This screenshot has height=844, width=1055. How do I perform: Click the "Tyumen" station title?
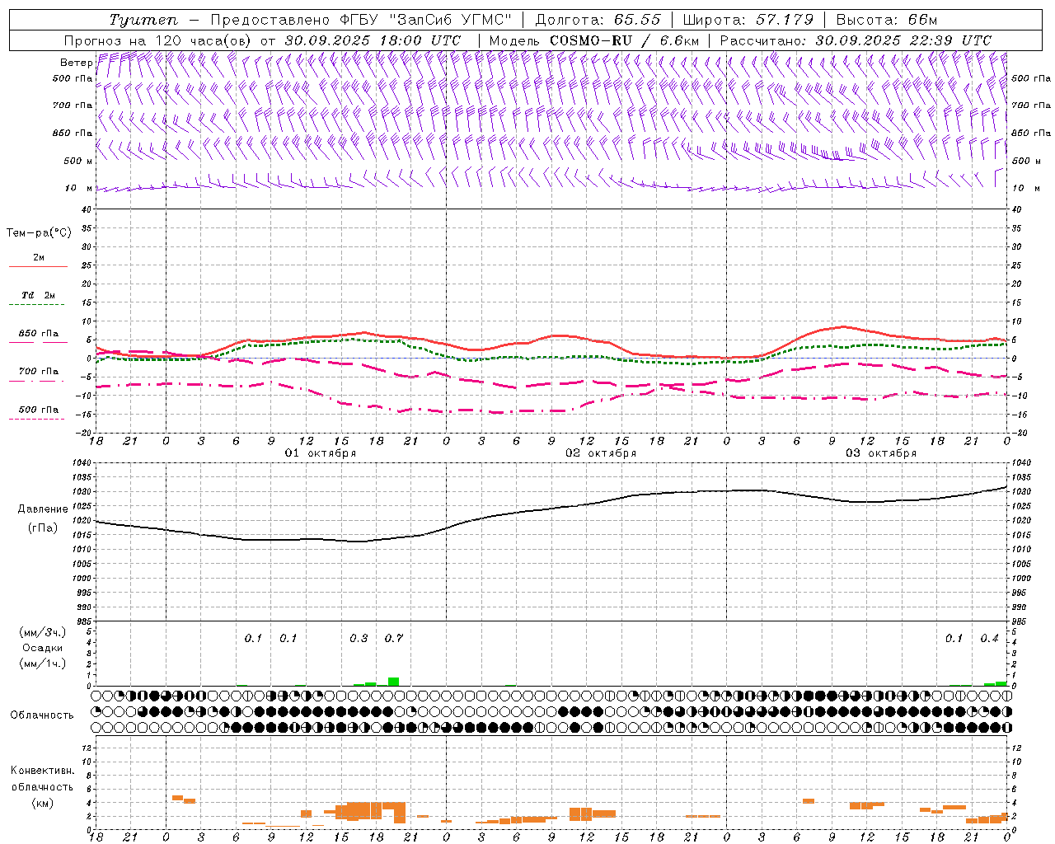[143, 20]
